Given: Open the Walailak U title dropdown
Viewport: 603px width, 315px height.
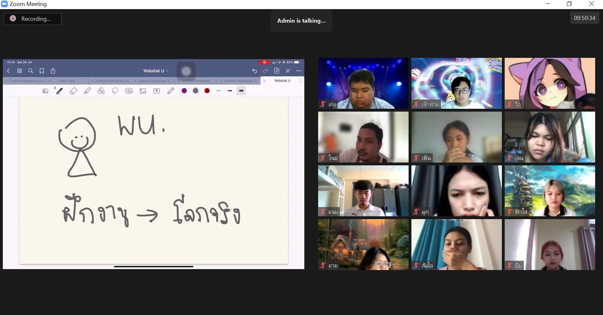Looking at the screenshot, I should click(156, 71).
